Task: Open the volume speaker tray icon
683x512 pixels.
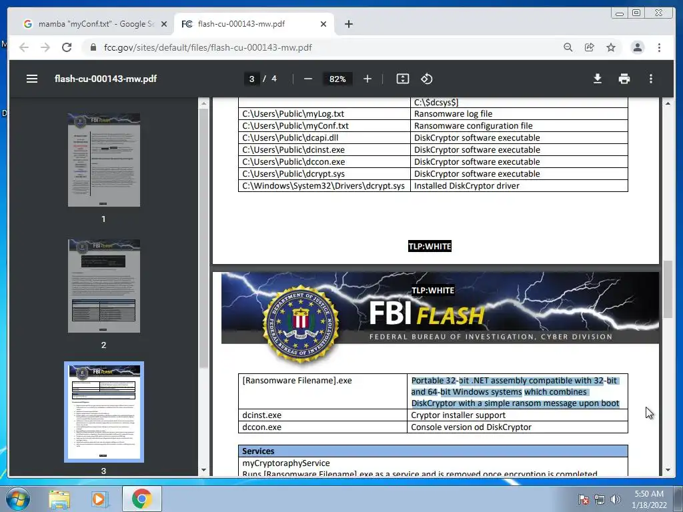Action: (x=616, y=499)
